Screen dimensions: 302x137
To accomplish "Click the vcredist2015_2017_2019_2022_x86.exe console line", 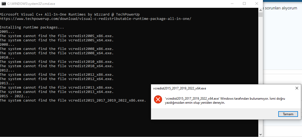I will pyautogui.click(x=73, y=100).
